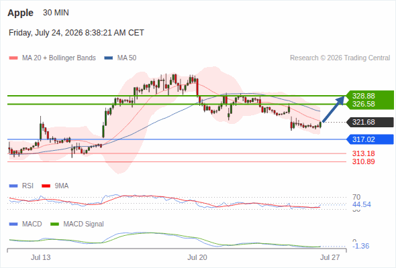This screenshot has height=268, width=396.
Task: Click the Research © 2026 Trading Central credit
Action: coord(340,58)
